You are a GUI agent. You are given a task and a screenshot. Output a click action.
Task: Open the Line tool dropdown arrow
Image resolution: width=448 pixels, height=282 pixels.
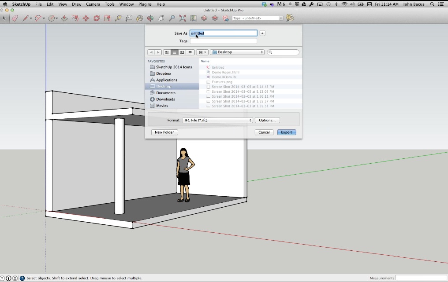pos(30,18)
